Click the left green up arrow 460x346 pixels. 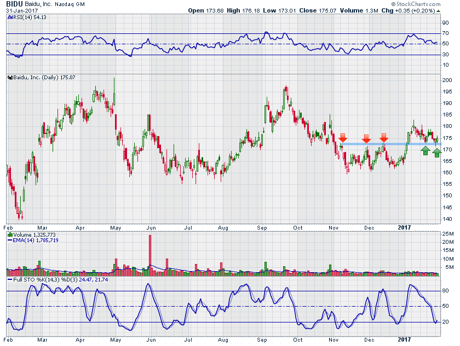tap(426, 150)
